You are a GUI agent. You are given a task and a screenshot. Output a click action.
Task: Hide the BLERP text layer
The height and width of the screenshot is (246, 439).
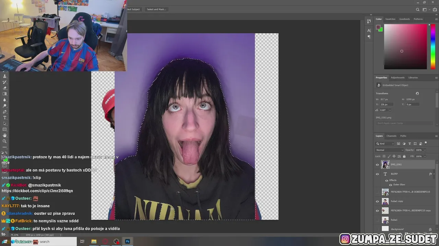pyautogui.click(x=378, y=174)
